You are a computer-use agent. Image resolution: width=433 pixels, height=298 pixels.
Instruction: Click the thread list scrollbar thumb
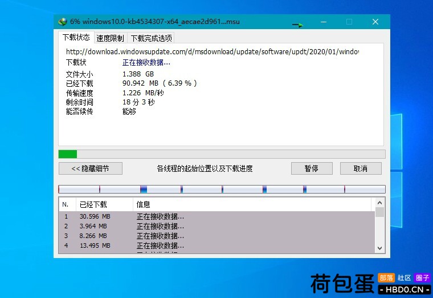[x=379, y=212]
